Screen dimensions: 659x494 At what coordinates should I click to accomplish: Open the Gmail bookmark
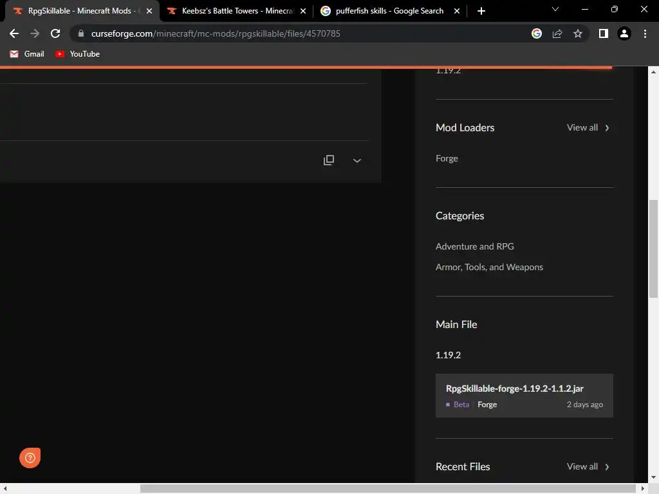[x=27, y=54]
